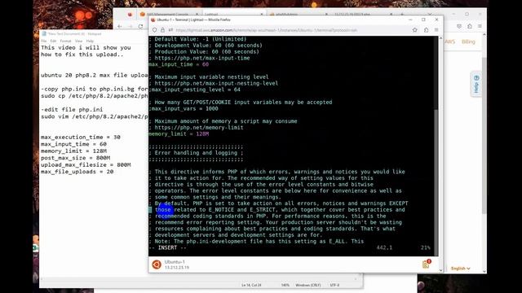Image resolution: width=522 pixels, height=293 pixels.
Task: Open Notepad's Help menu
Action: coord(90,41)
